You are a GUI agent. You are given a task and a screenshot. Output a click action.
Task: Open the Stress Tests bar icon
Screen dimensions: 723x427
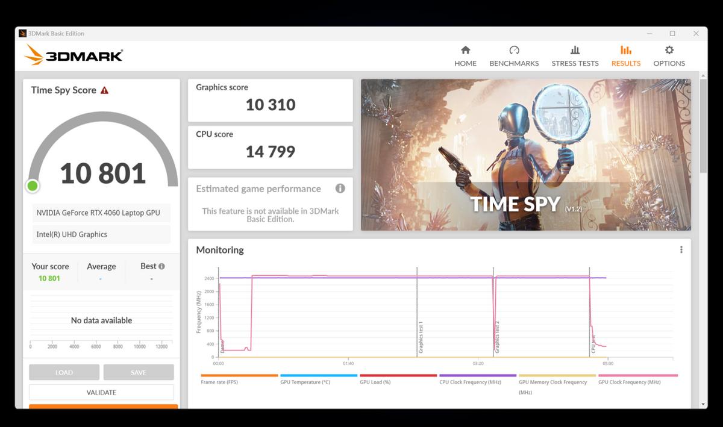pos(575,51)
